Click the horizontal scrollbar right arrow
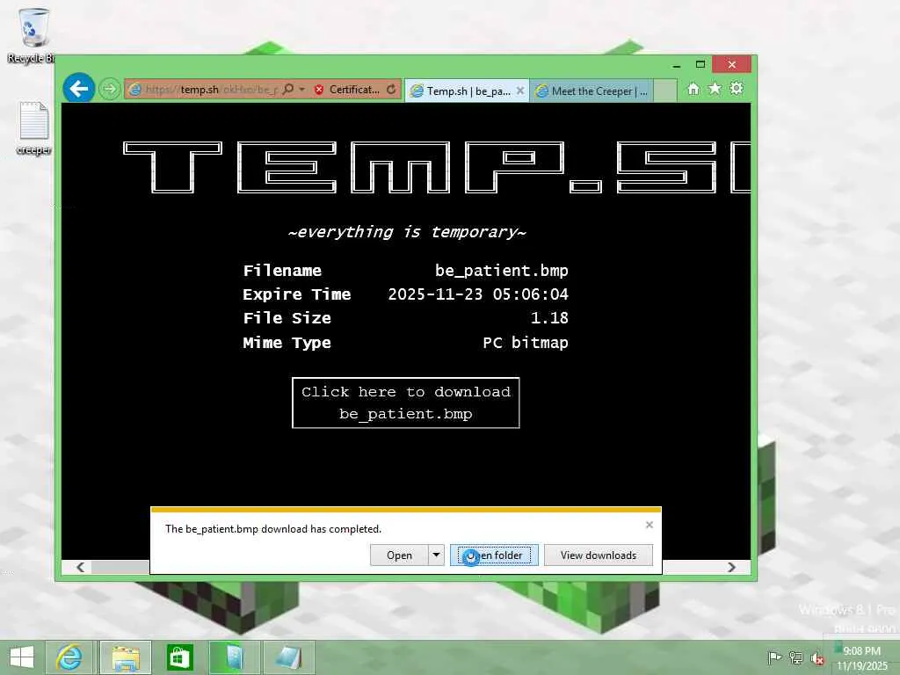The width and height of the screenshot is (900, 675). pos(731,567)
